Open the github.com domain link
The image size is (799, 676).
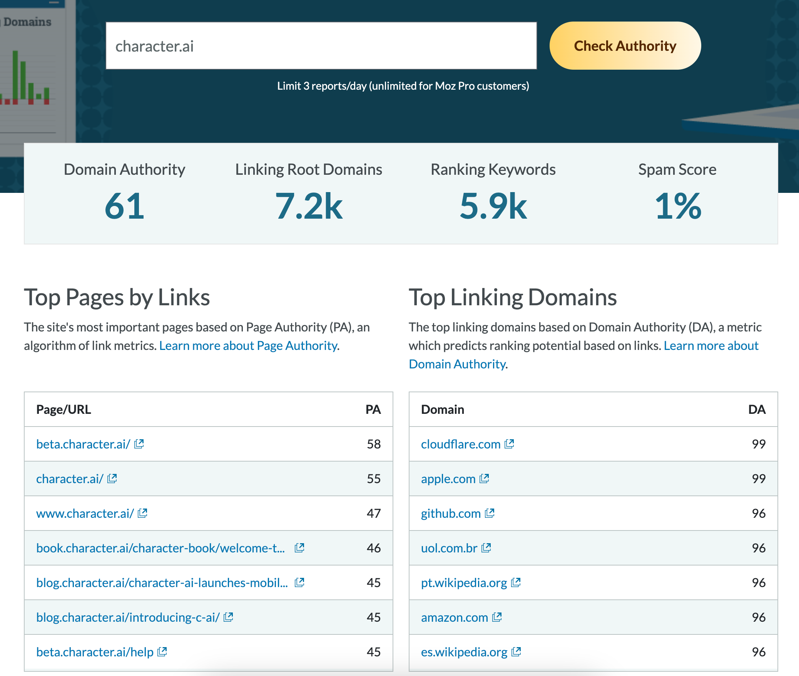tap(451, 514)
